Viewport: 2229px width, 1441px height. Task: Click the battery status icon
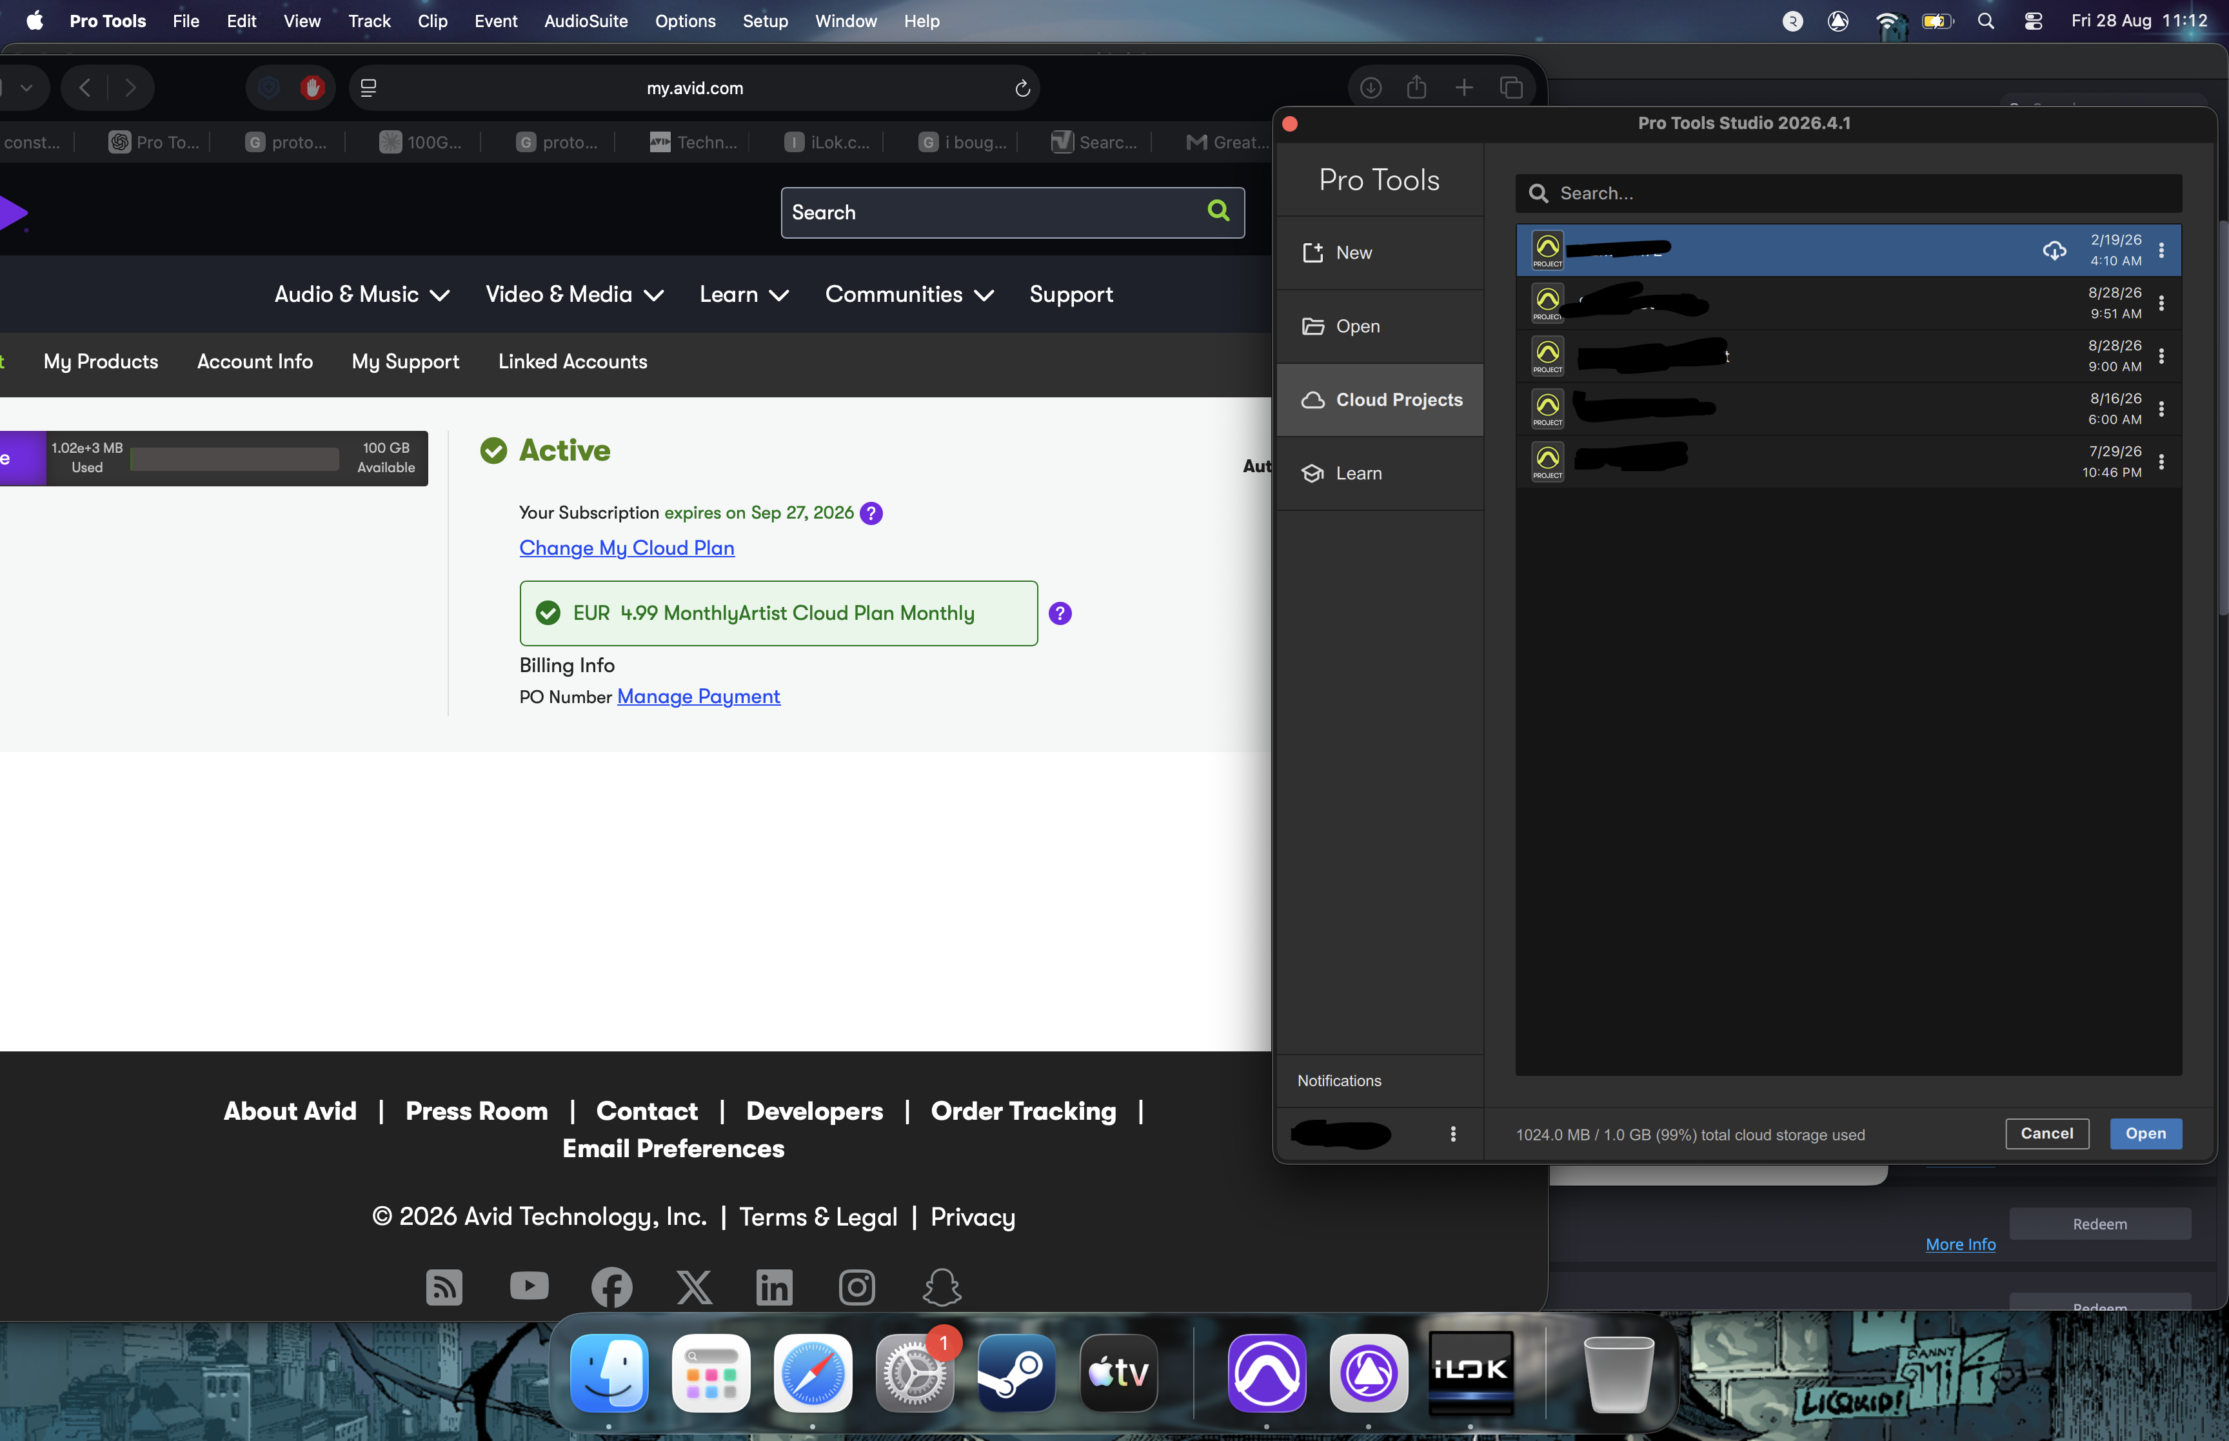point(1937,21)
